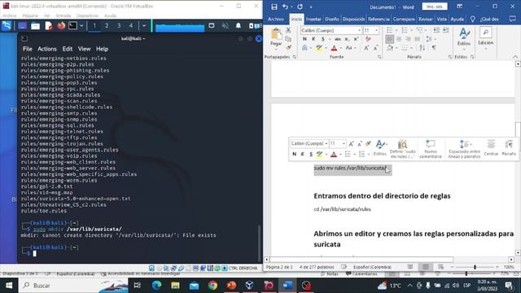
Task: Click the Word zoom slider handle
Action: click(x=475, y=267)
